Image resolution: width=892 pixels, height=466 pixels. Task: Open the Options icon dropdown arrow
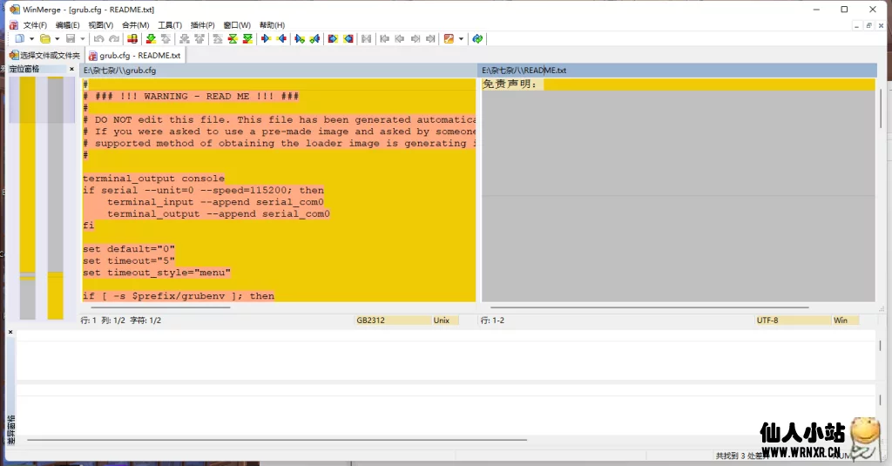click(461, 38)
